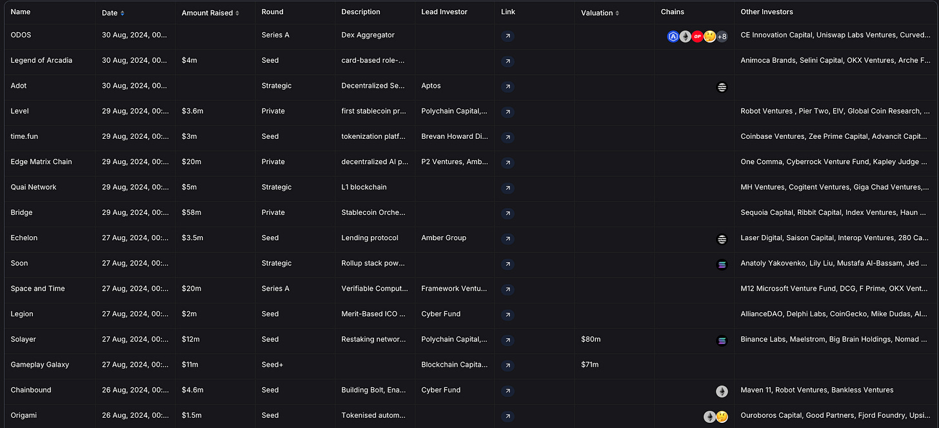Screen dimensions: 939x428
Task: Click the Round column header
Action: pyautogui.click(x=272, y=12)
